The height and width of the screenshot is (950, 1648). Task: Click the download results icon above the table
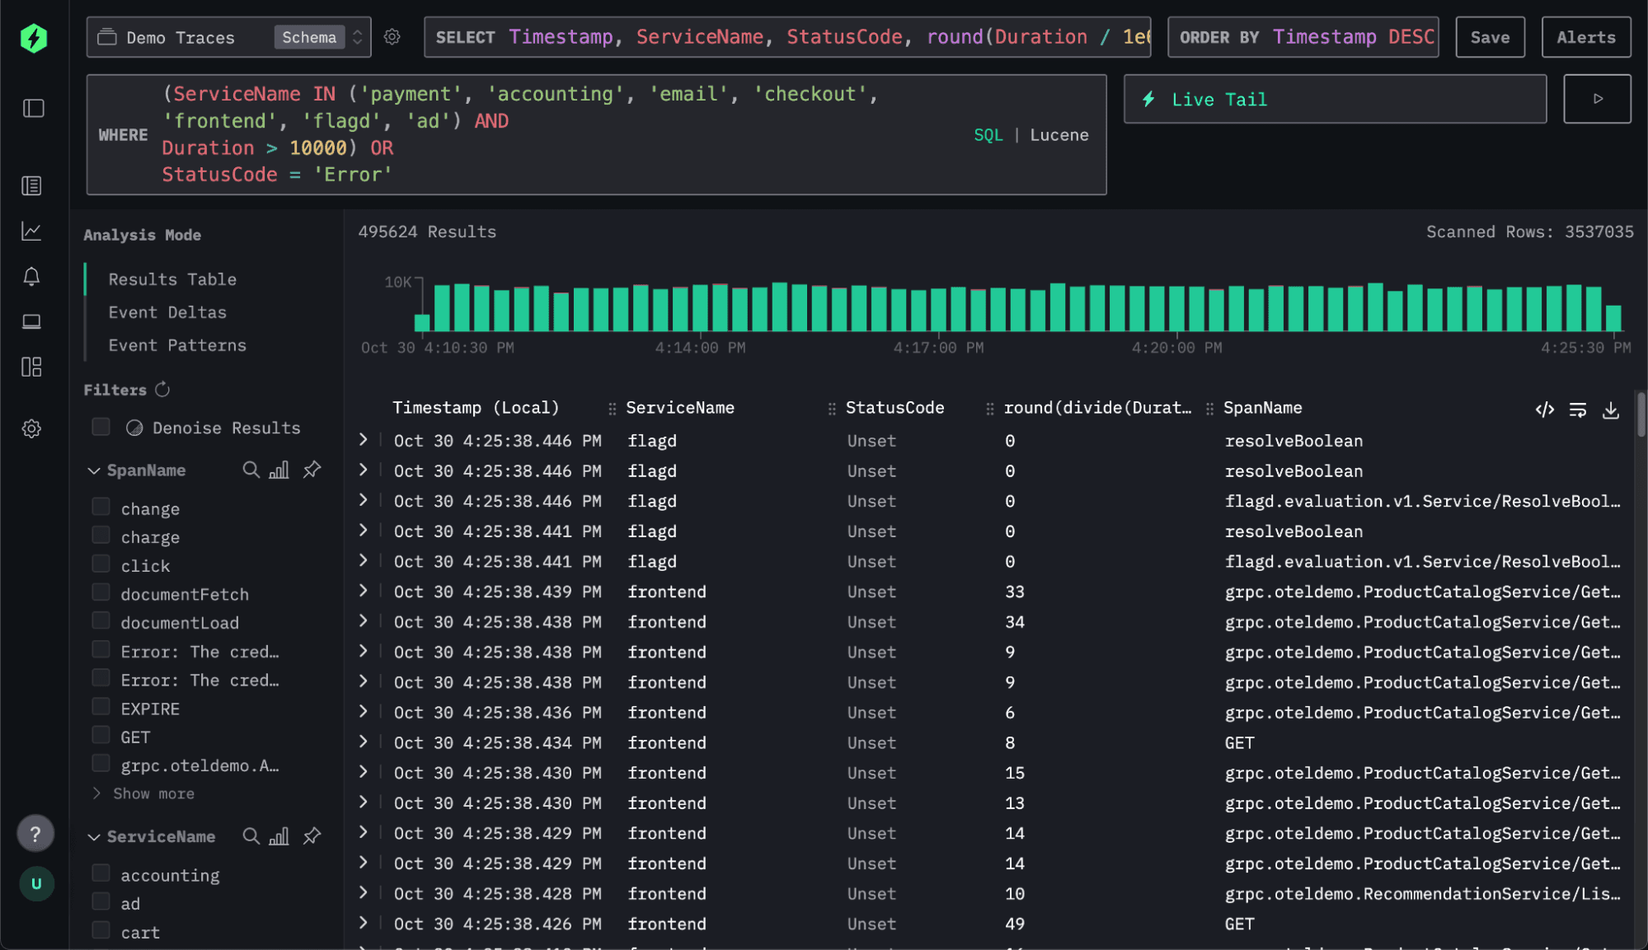click(x=1611, y=409)
